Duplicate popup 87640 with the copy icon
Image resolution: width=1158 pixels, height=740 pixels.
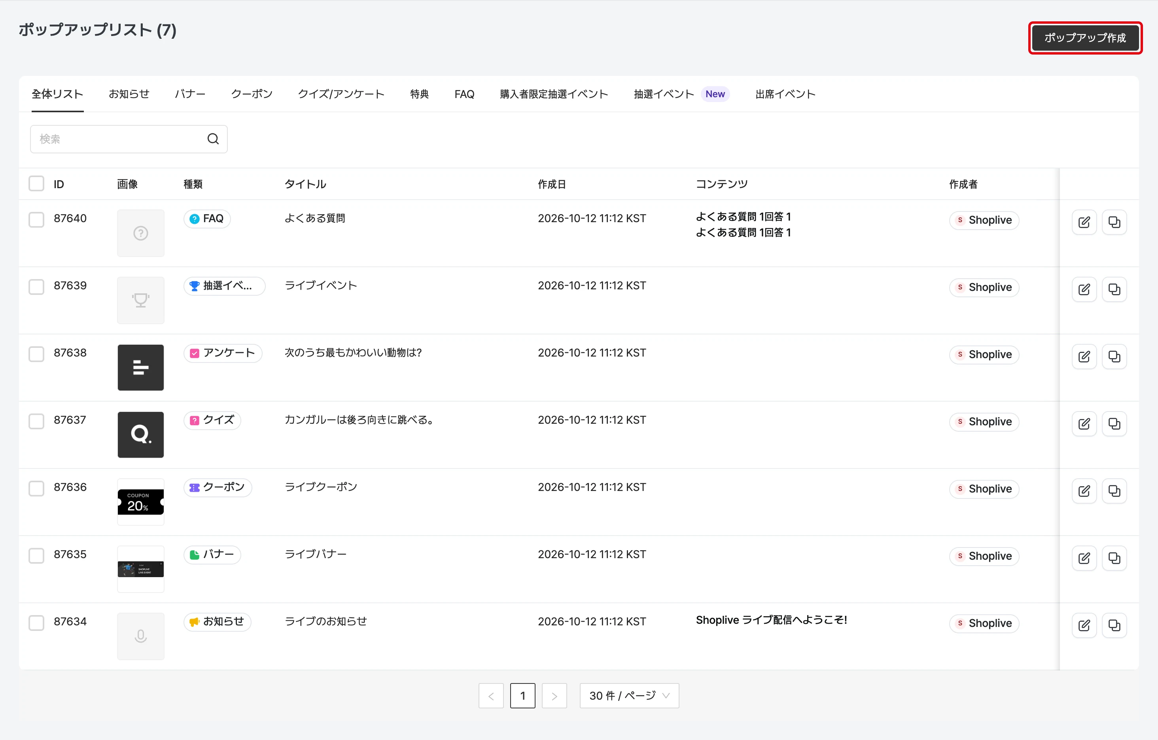point(1114,222)
